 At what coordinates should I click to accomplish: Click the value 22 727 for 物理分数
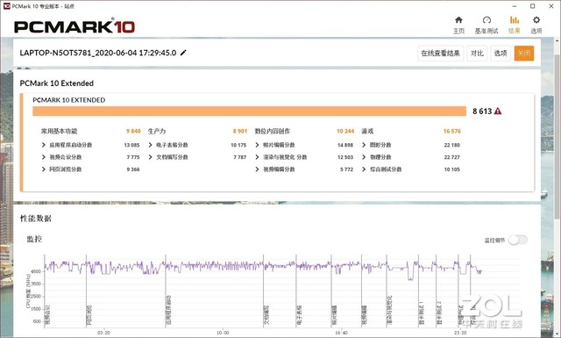pos(452,157)
